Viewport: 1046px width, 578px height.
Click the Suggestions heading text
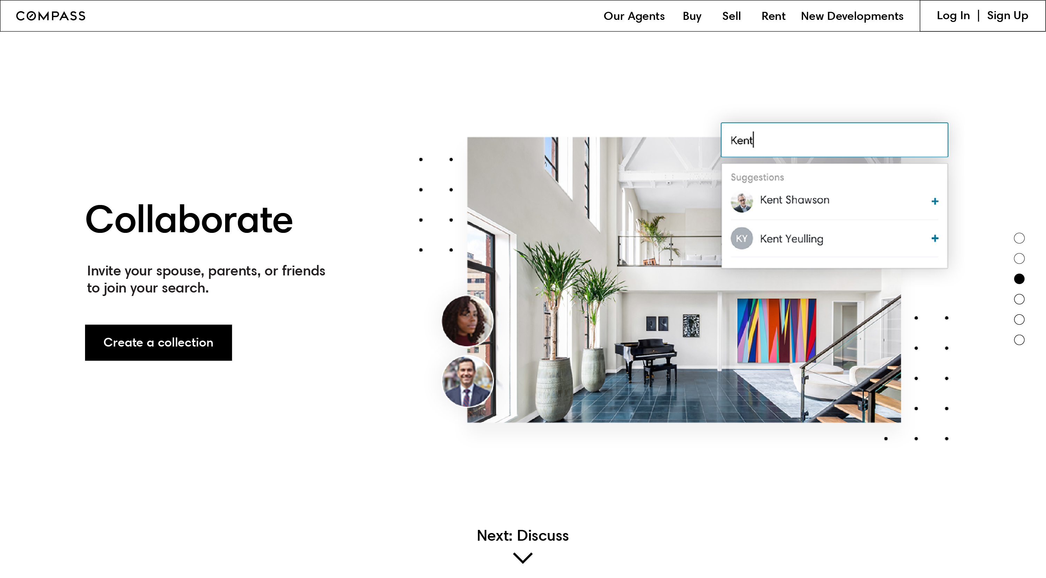point(757,177)
